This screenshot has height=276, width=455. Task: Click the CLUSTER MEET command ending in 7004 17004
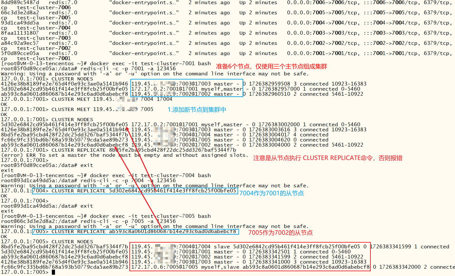point(112,99)
